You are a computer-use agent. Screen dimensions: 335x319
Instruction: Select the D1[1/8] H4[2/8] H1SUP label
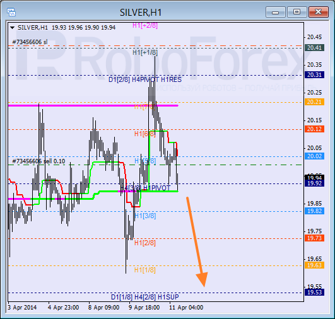point(145,297)
